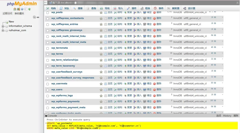The image size is (240, 133).
Task: Click structure icon for wp_term_relationships
Action: pyautogui.click(x=115, y=60)
